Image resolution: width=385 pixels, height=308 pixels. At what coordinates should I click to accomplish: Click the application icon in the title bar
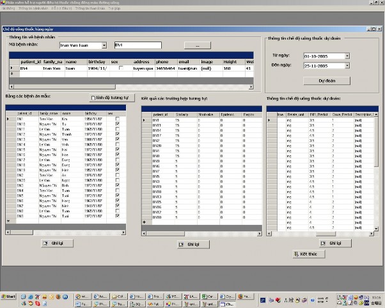pos(3,3)
